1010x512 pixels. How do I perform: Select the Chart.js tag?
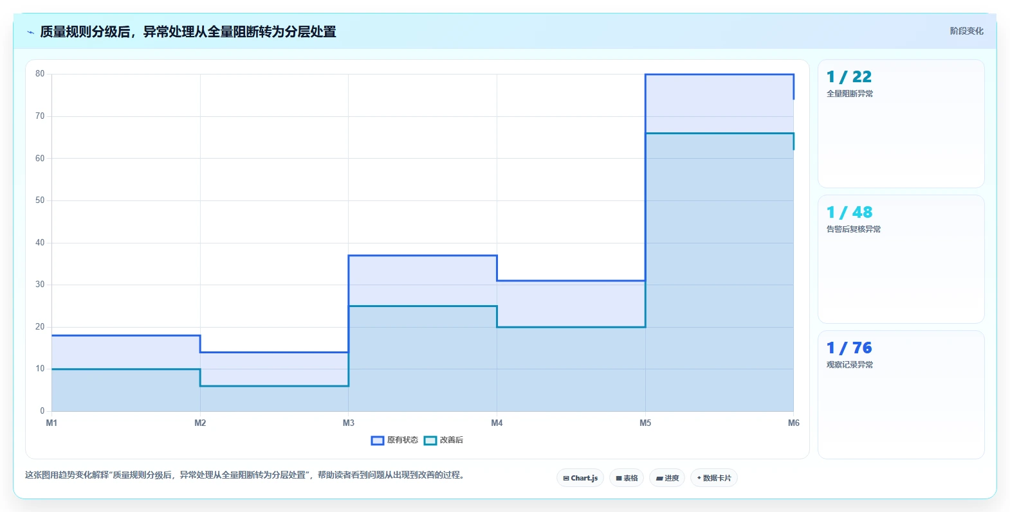click(x=580, y=478)
